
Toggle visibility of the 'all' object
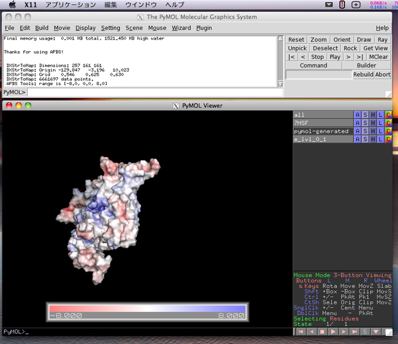(x=323, y=115)
